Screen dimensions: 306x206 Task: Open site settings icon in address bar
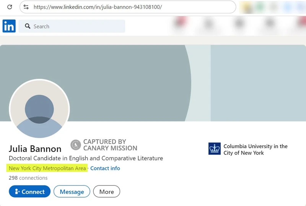26,7
